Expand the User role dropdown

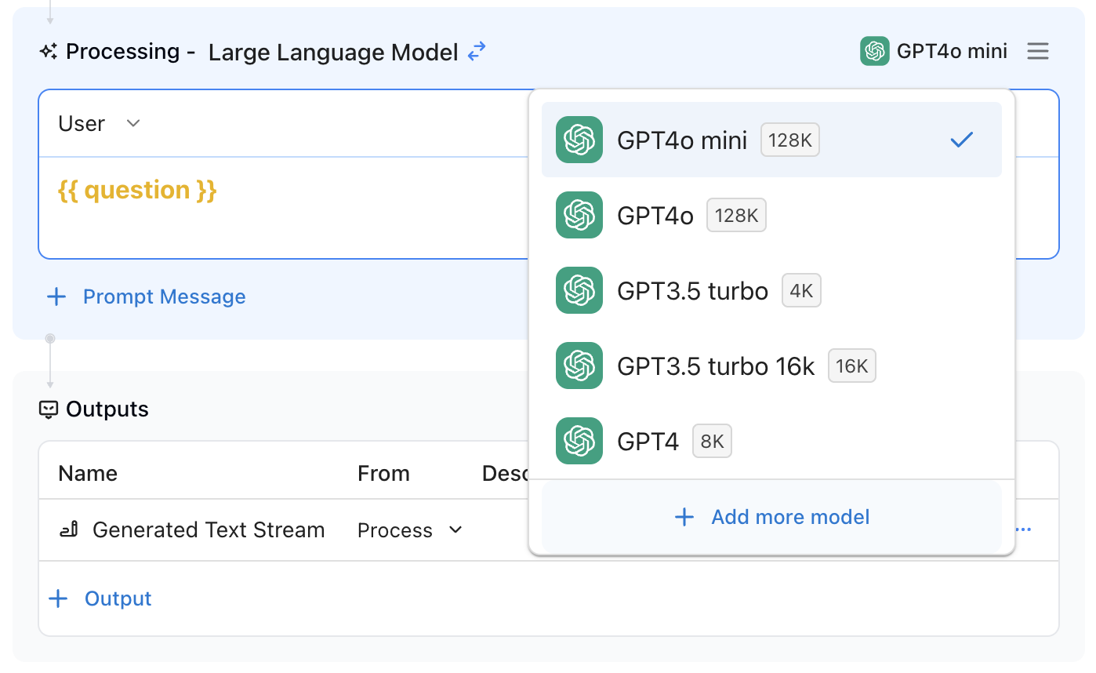point(99,124)
